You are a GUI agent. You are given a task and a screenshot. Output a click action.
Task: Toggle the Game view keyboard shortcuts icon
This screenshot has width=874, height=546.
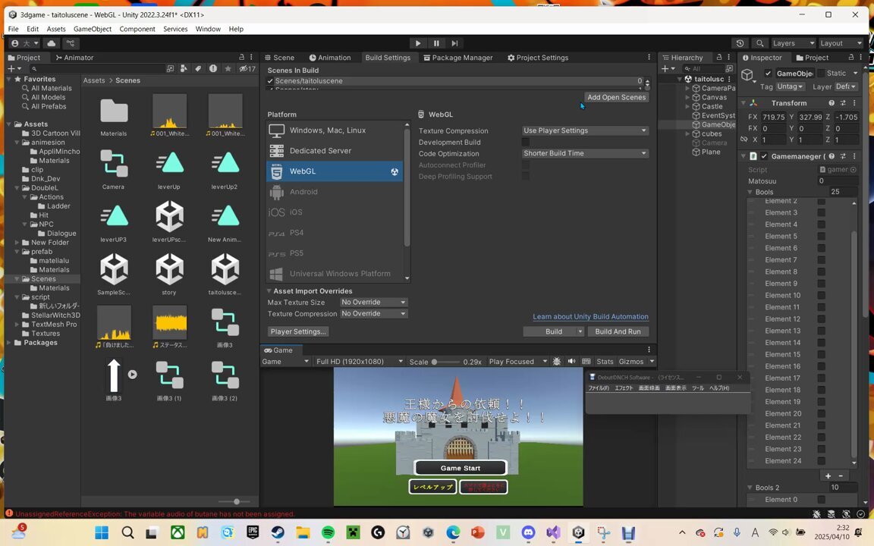(x=586, y=362)
